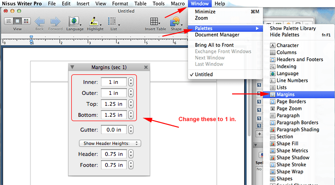Click the Forward arrow icon

[55, 21]
